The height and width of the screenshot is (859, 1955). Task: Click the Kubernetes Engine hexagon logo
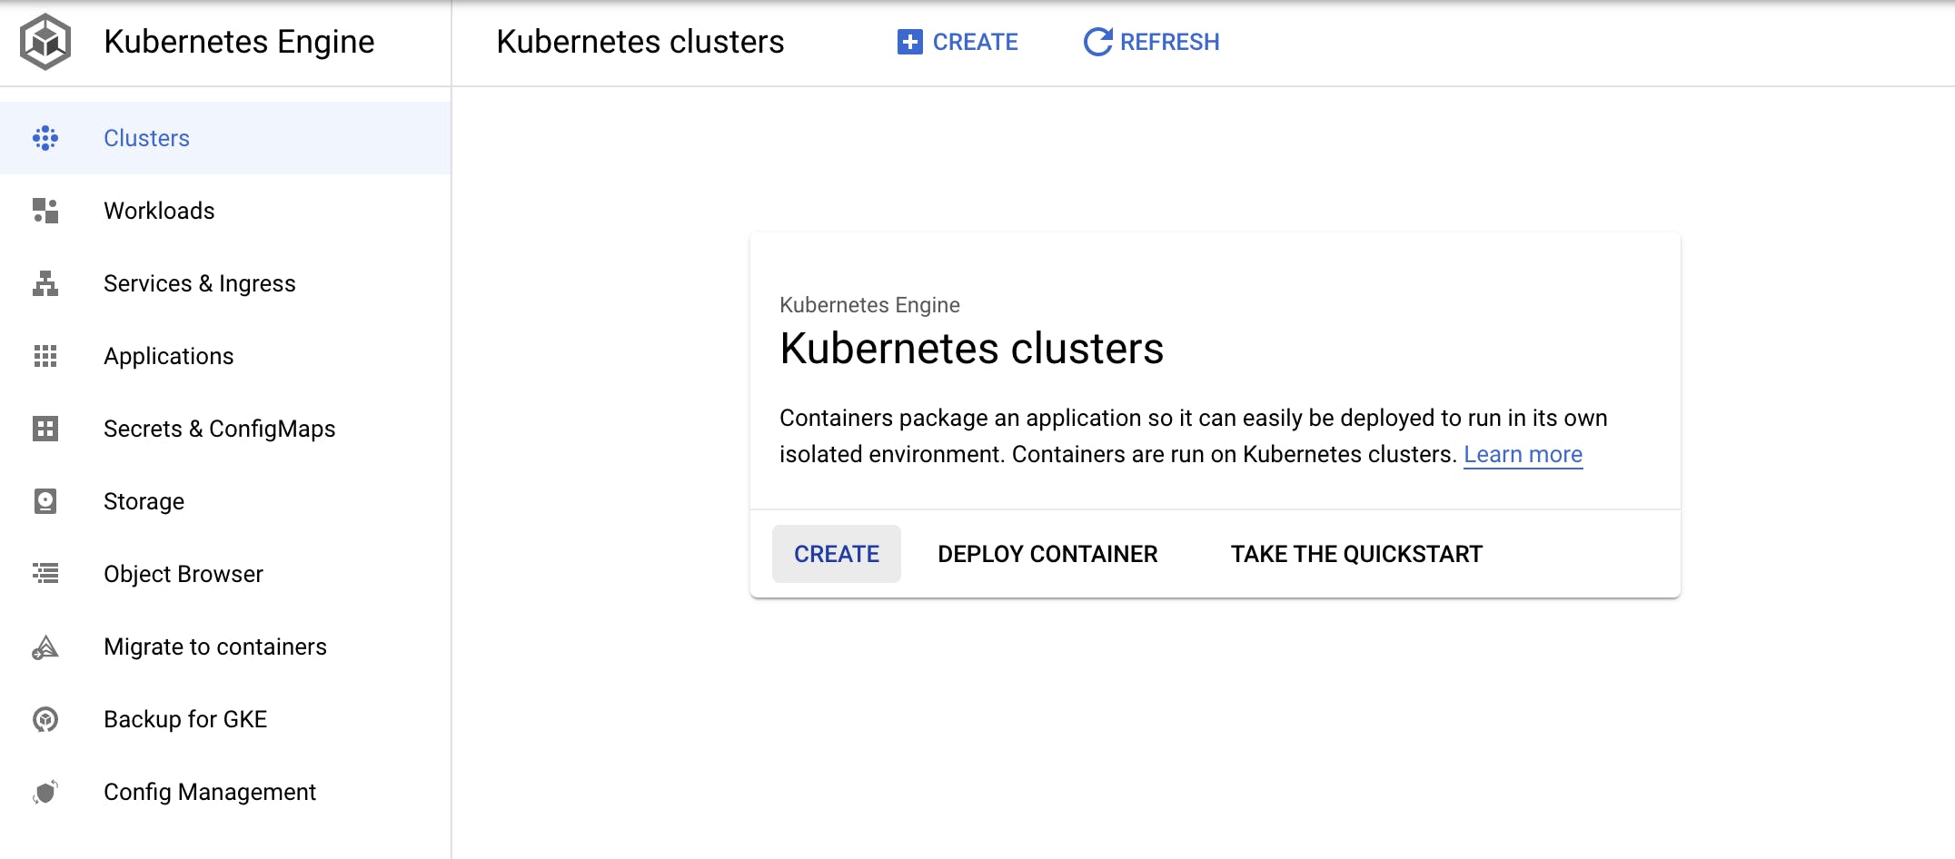(45, 42)
